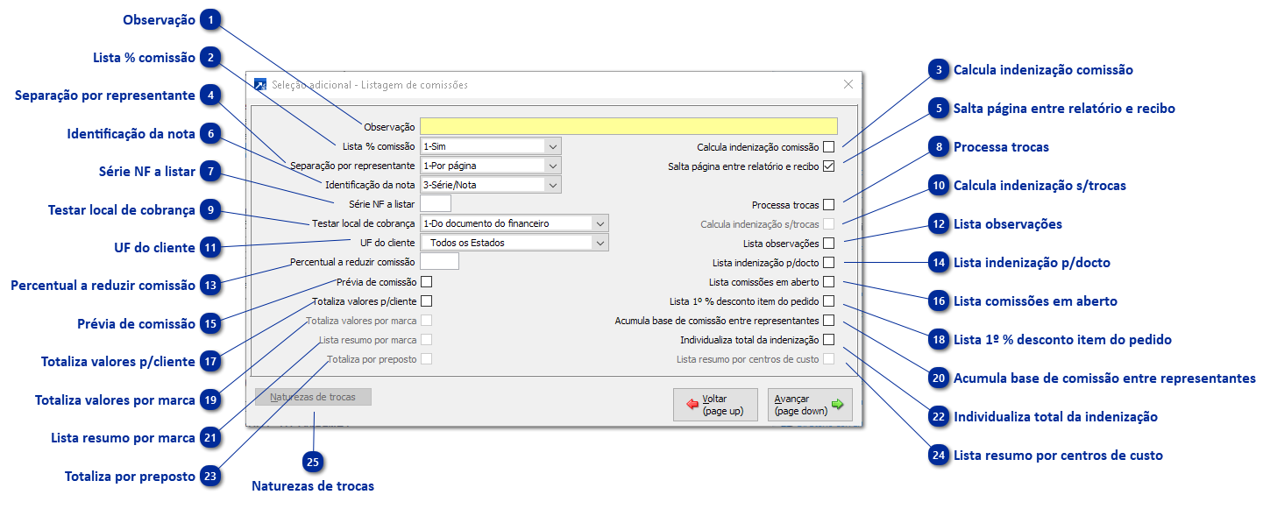Click the Naturezas de trocas button
Screen dimensions: 1270x509
click(313, 397)
